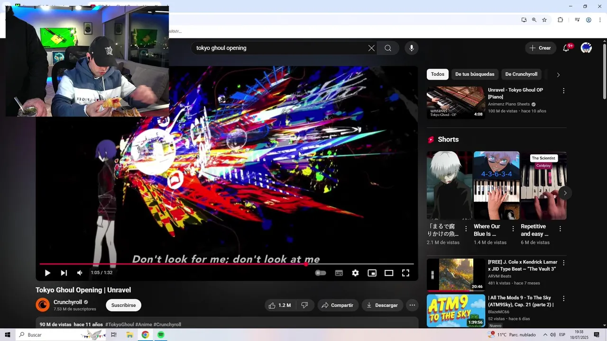Open Spotify from the taskbar

point(161,335)
